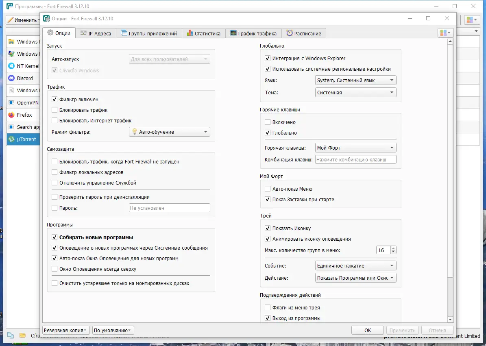
Task: Click the gear icon on Опции tab
Action: (50, 33)
